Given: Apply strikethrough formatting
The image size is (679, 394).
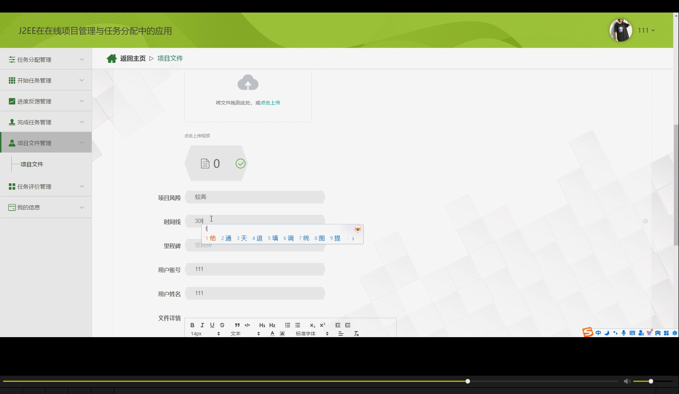Looking at the screenshot, I should coord(222,325).
